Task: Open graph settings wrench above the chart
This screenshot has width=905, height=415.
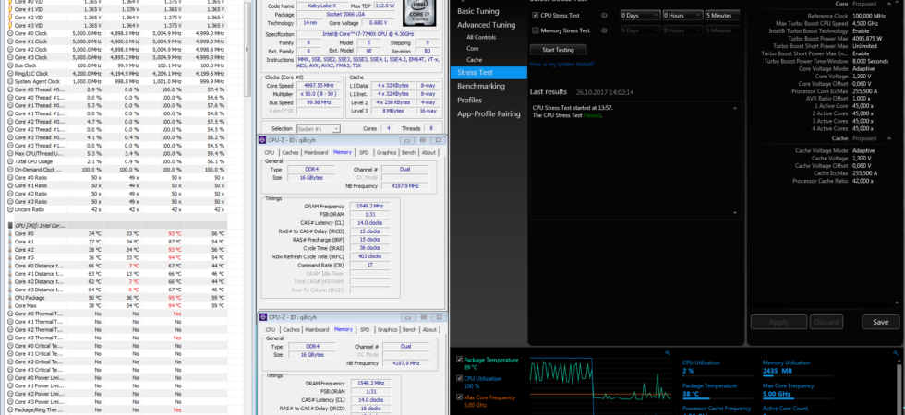Action: 667,352
